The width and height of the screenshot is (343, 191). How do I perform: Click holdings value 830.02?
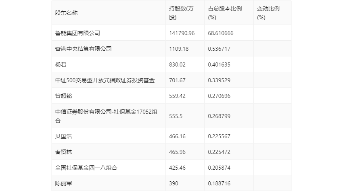177,64
